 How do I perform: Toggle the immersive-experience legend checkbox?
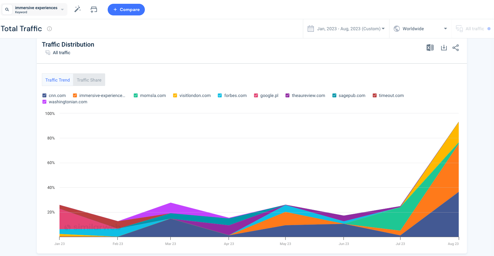(75, 95)
